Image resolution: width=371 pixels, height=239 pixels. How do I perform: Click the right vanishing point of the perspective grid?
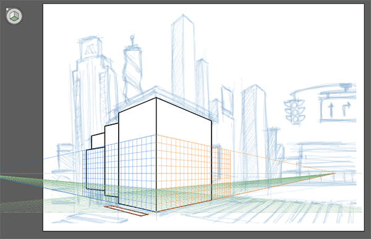click(336, 174)
